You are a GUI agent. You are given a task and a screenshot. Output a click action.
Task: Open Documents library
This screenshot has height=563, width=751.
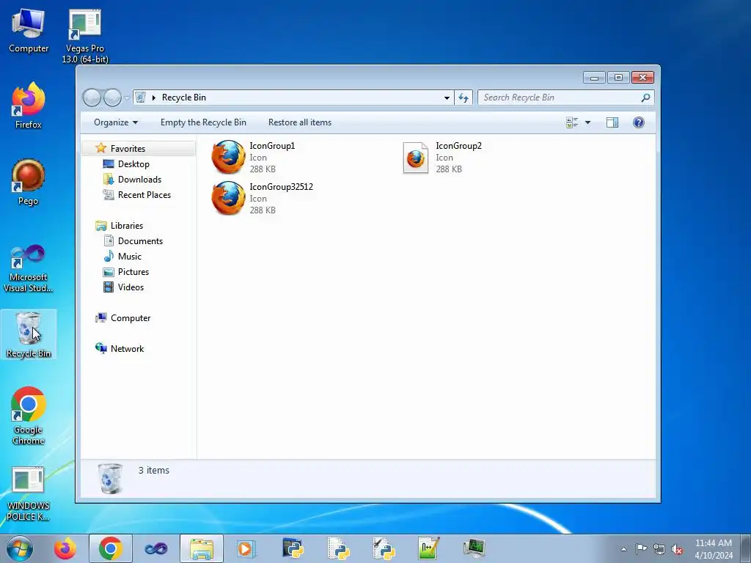(140, 240)
